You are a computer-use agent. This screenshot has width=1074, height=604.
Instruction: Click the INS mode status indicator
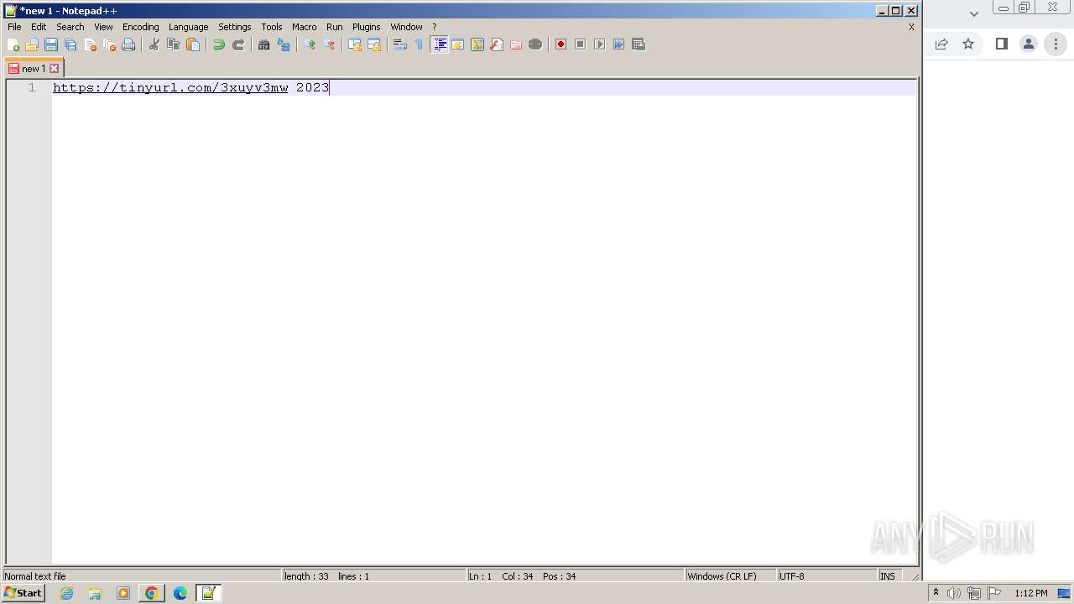(x=888, y=576)
